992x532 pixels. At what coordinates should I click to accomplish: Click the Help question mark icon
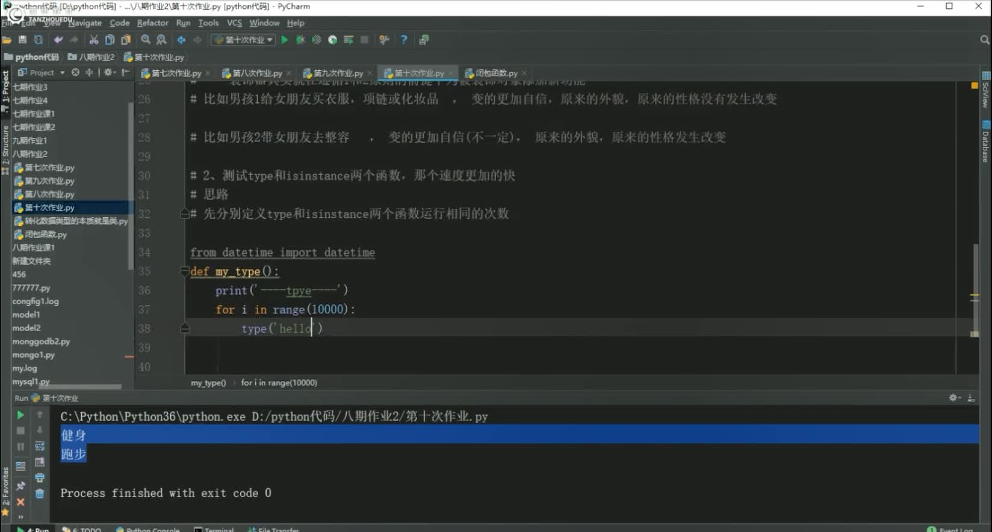click(x=404, y=40)
